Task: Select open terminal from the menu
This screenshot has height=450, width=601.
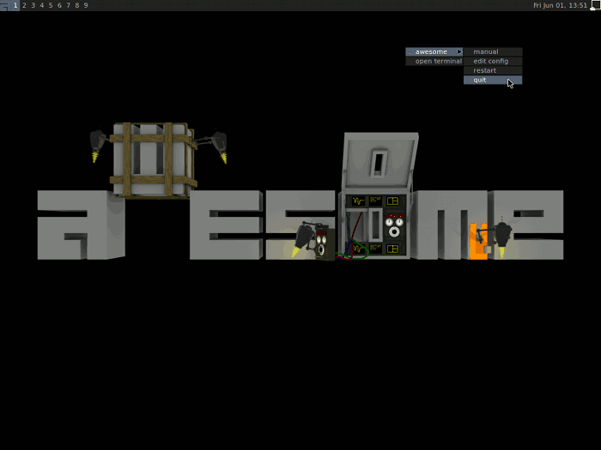Action: click(434, 61)
